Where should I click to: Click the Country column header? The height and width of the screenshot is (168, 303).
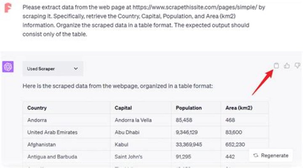pos(37,108)
